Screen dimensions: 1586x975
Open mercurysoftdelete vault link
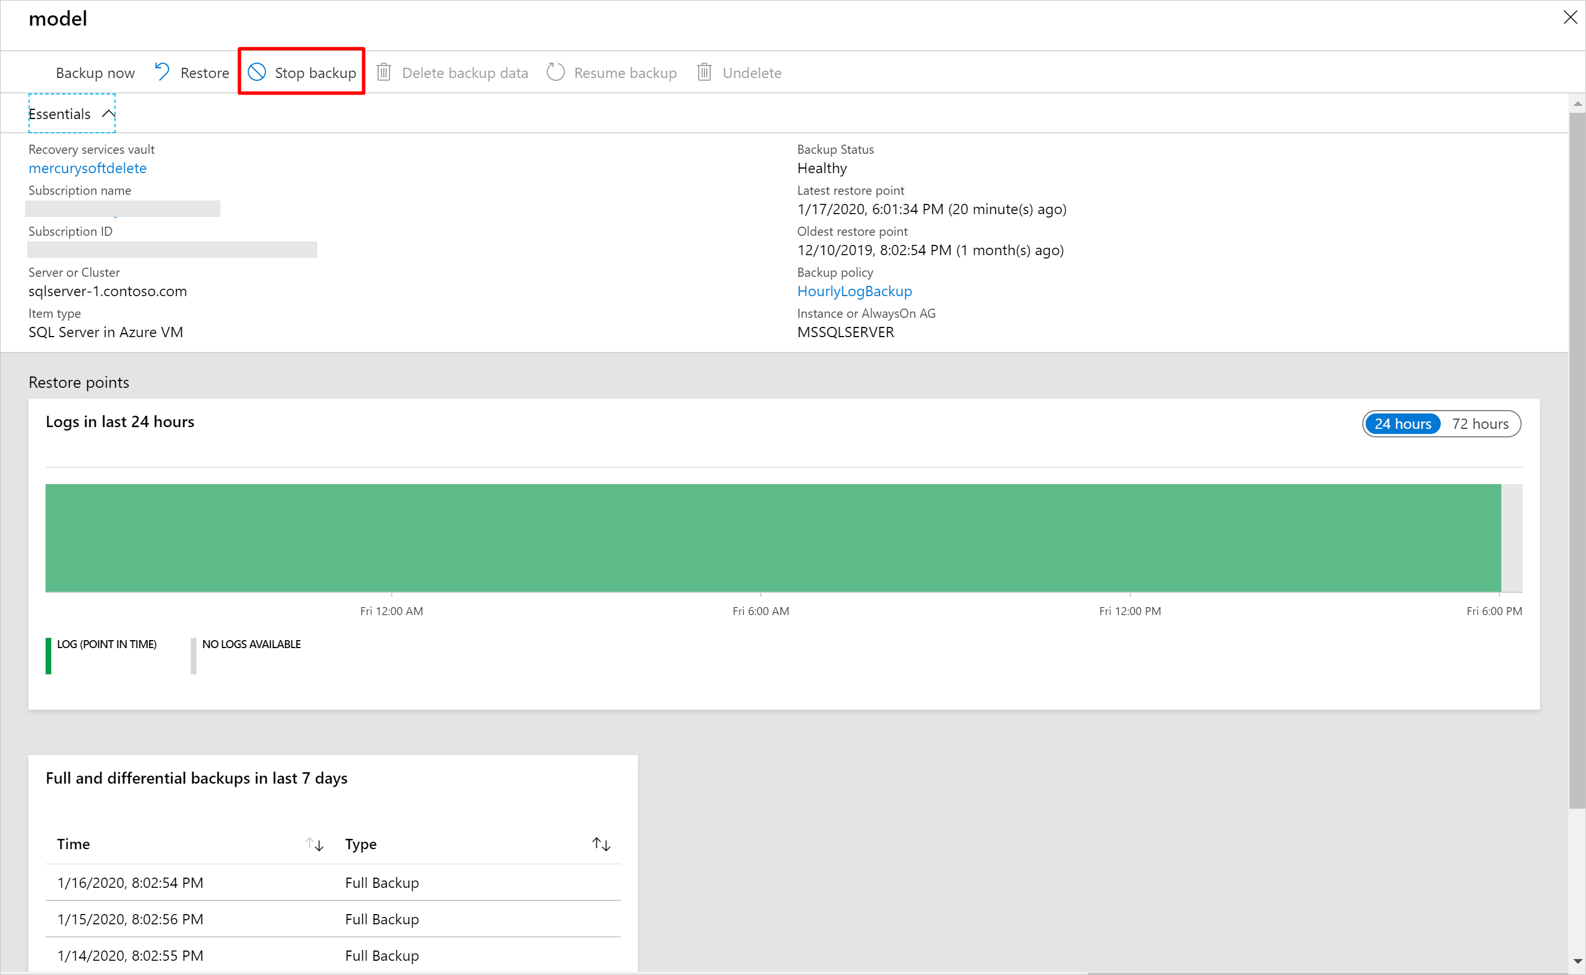tap(87, 167)
